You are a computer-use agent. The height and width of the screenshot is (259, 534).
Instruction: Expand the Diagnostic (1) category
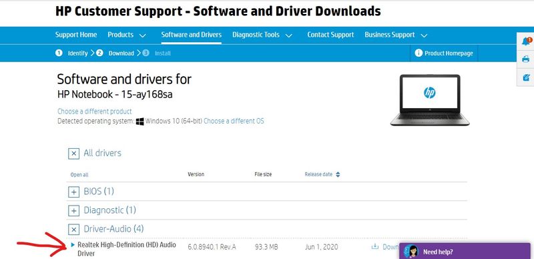pos(73,211)
